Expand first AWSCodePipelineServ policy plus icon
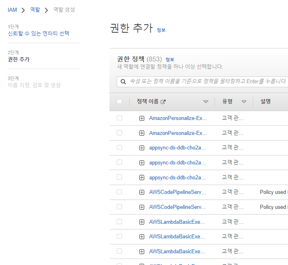The height and width of the screenshot is (265, 288). point(142,192)
